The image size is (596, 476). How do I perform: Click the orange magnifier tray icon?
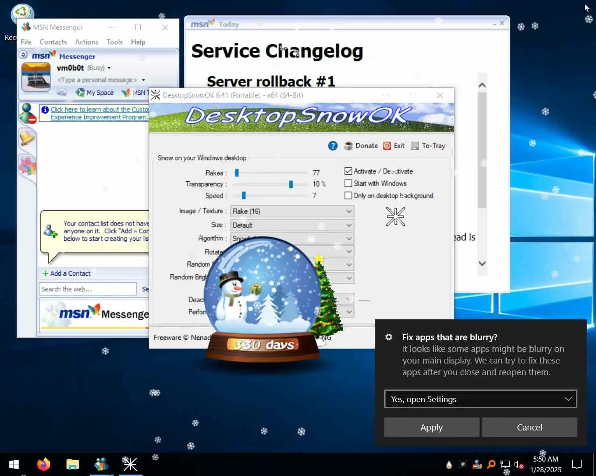tap(491, 464)
